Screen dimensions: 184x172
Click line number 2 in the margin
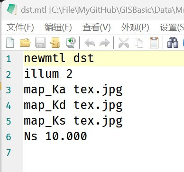tap(9, 74)
